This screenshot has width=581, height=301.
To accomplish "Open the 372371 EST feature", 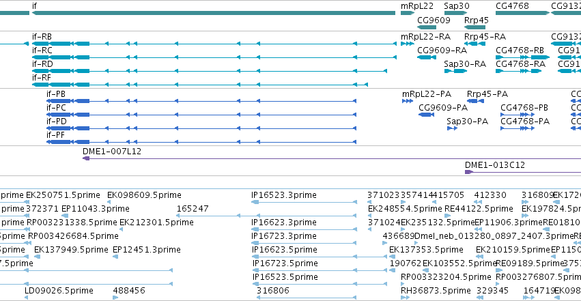I will pyautogui.click(x=27, y=216).
